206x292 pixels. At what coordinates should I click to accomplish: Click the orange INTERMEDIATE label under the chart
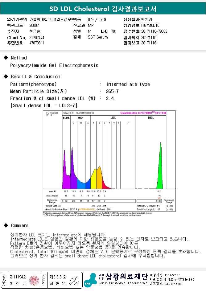[87, 209]
